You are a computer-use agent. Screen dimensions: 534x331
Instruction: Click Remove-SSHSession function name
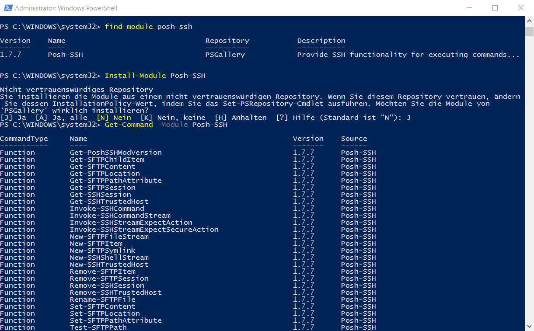click(x=107, y=286)
